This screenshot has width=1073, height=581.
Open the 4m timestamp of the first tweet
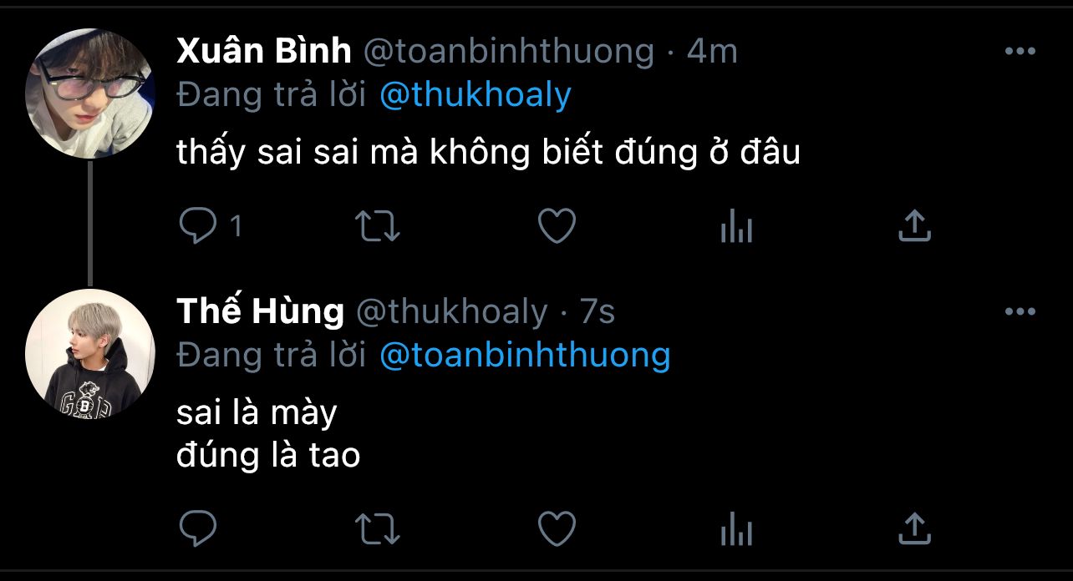712,52
